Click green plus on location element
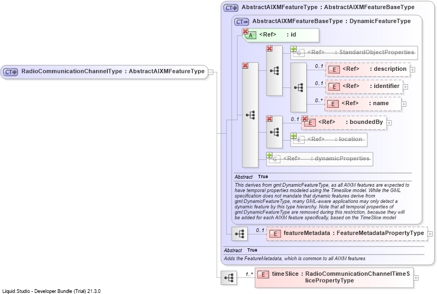 293,136
